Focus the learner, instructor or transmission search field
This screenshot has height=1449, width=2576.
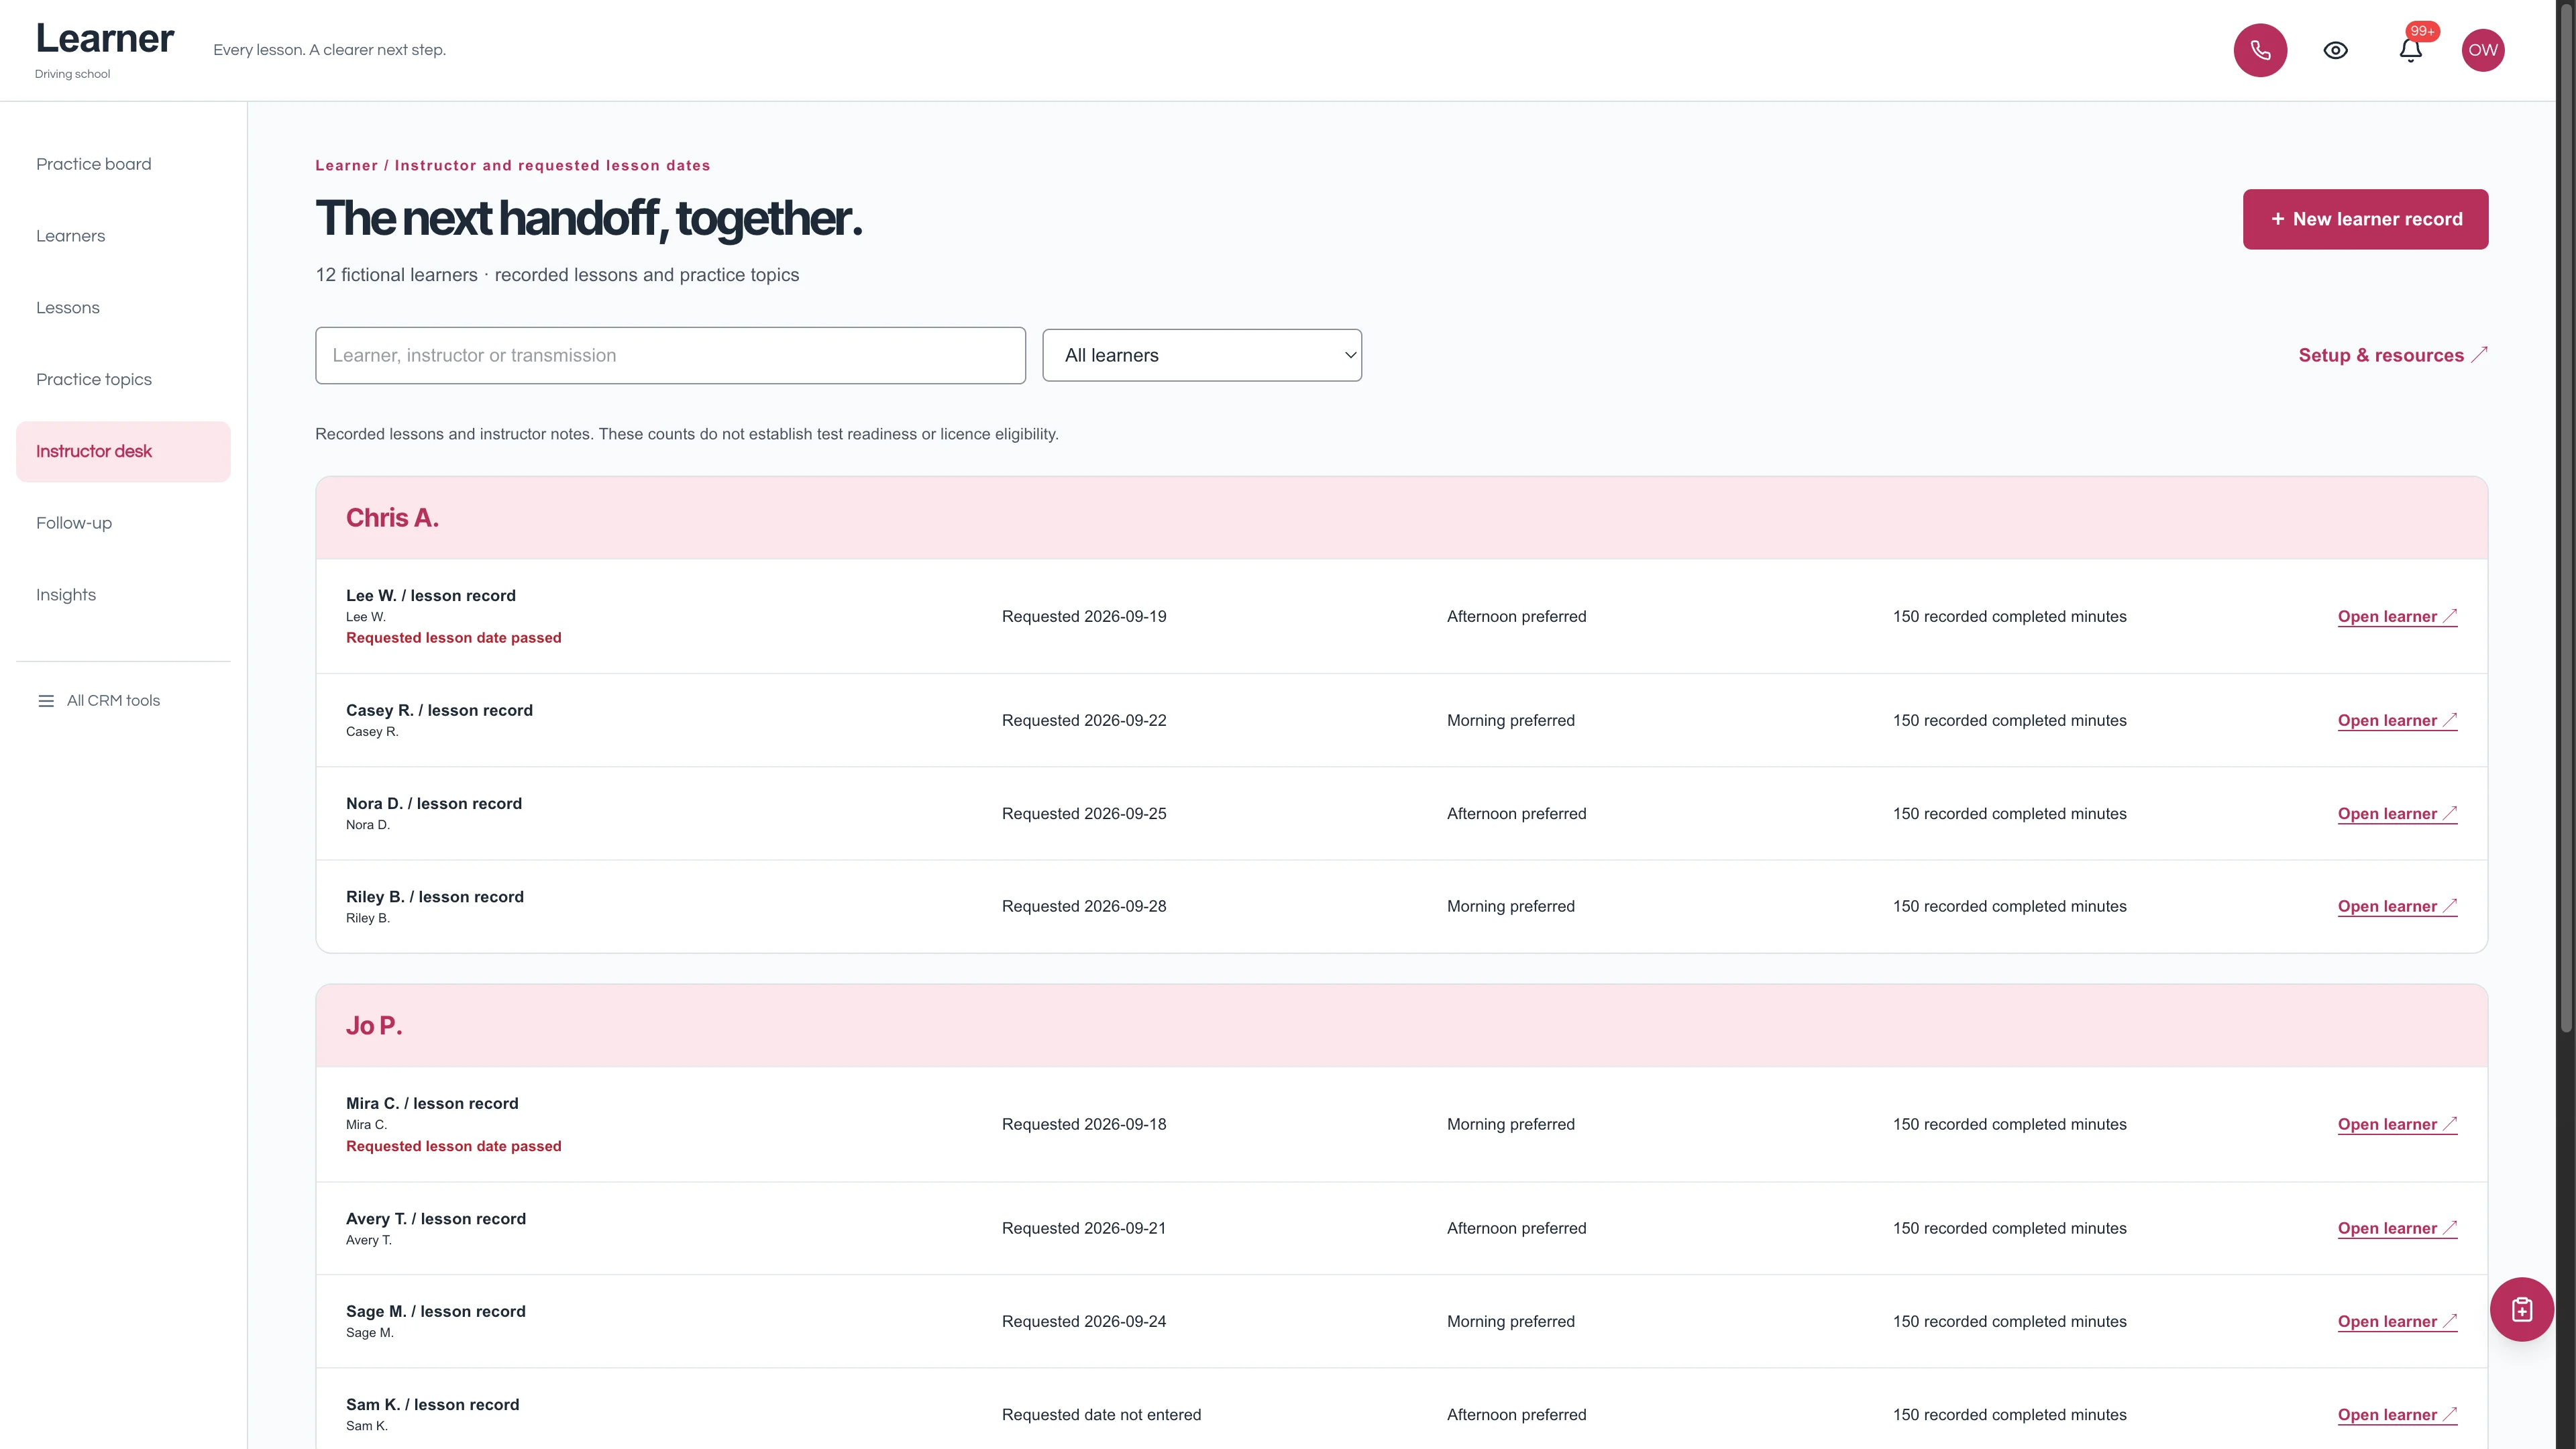click(x=670, y=355)
